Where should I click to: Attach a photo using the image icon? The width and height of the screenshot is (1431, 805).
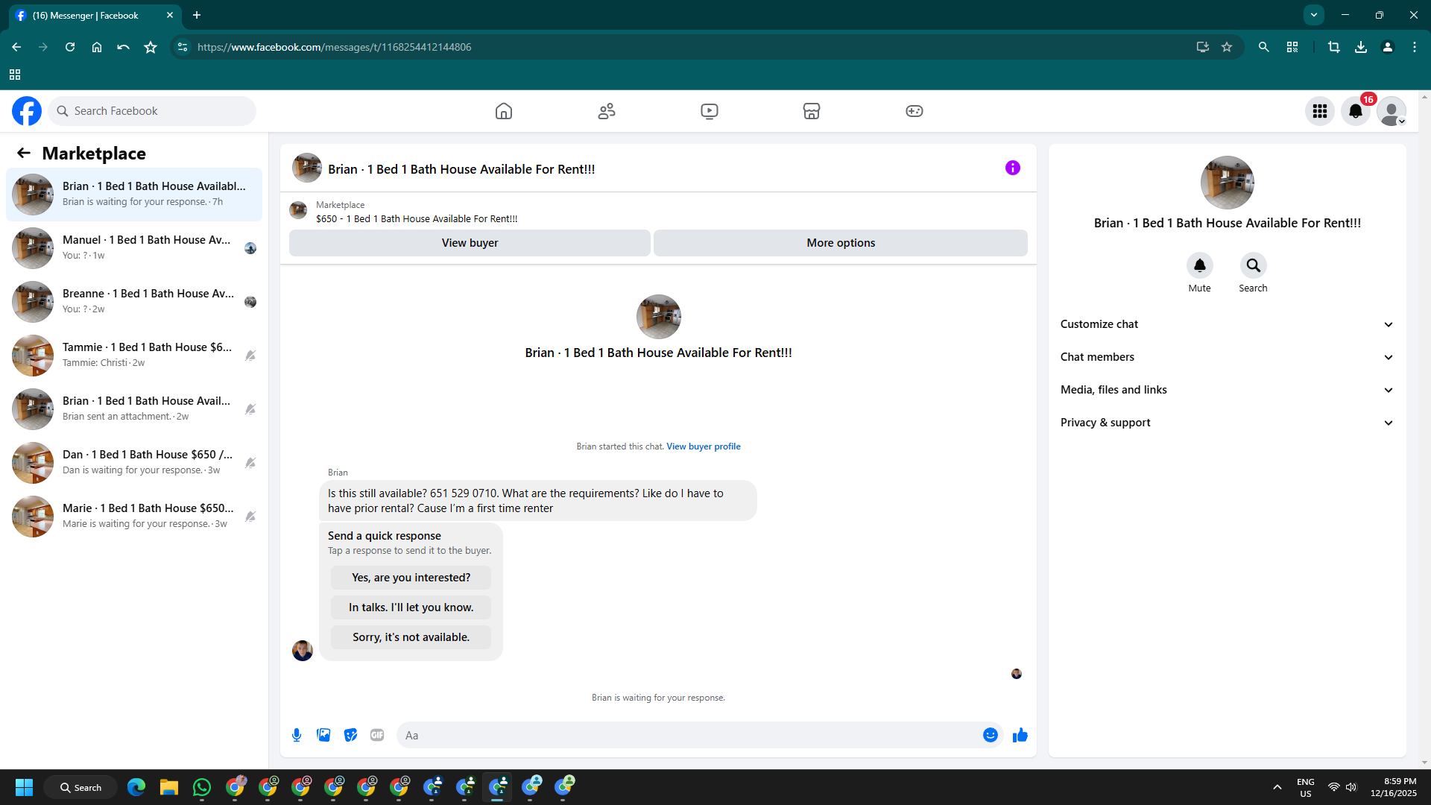pyautogui.click(x=323, y=735)
